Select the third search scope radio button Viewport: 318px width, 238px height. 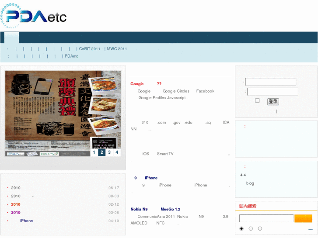pos(260,229)
